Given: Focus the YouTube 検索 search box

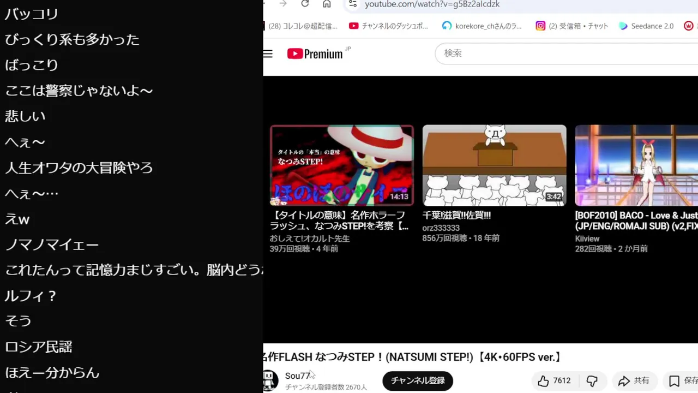Looking at the screenshot, I should coord(567,53).
